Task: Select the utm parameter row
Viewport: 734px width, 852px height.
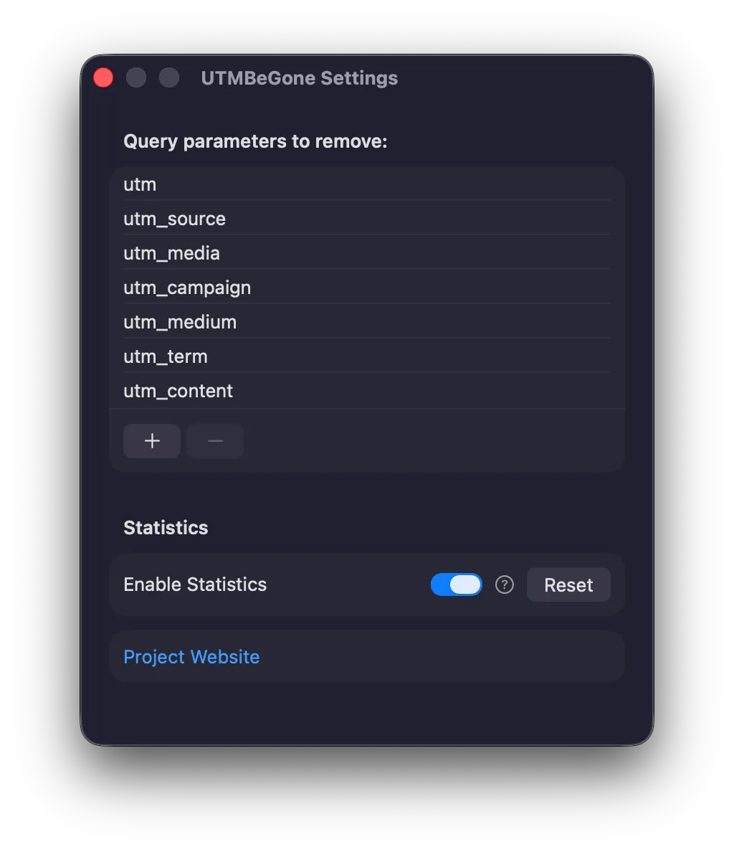Action: tap(287, 184)
